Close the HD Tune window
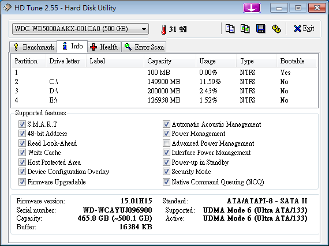Viewport: 329px width, 246px height. 317,8
